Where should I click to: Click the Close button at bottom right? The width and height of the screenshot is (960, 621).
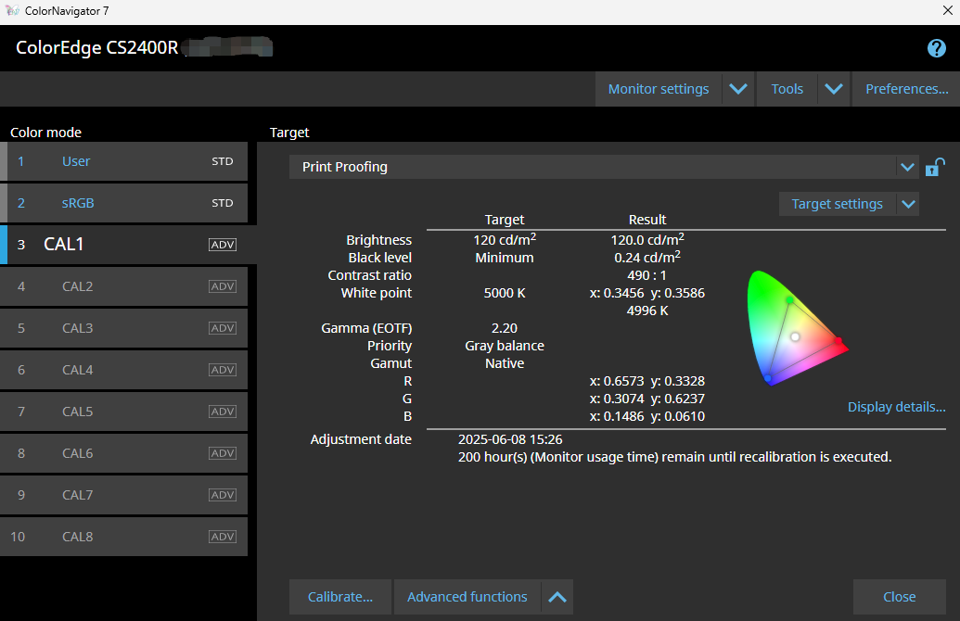[x=899, y=597]
